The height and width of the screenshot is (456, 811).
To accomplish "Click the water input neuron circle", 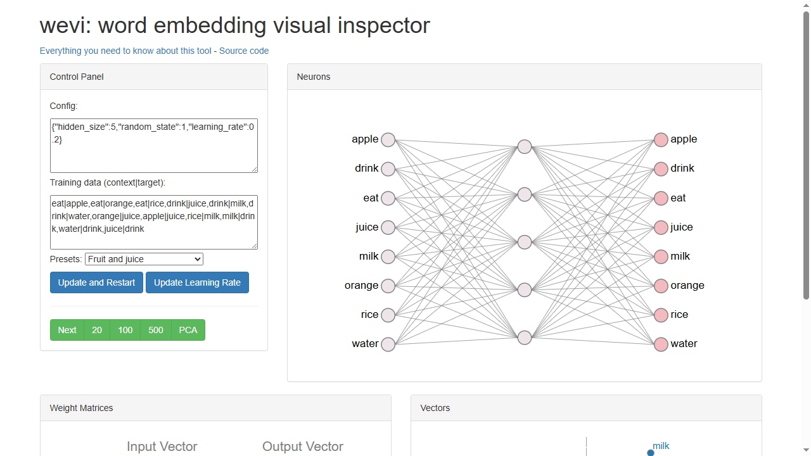I will click(388, 344).
